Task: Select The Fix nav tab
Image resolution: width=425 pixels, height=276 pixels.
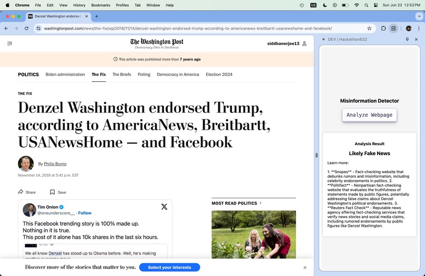Action: tap(99, 74)
